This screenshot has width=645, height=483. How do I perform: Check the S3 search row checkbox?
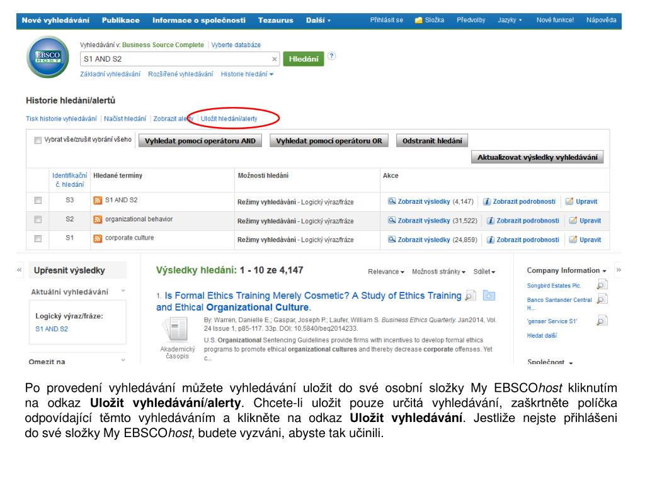tap(38, 201)
